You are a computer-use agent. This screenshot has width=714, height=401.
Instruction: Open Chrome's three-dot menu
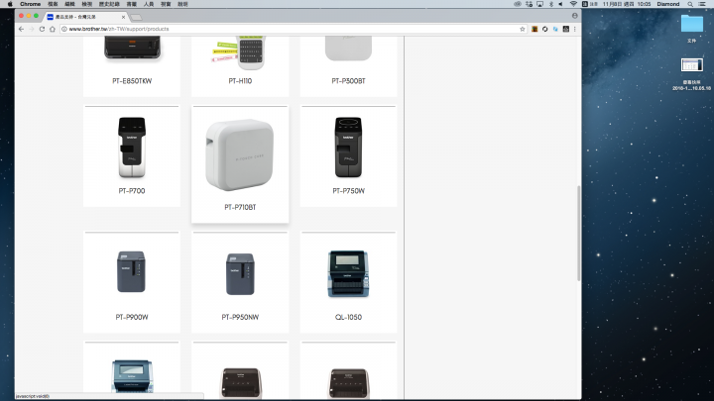click(x=574, y=29)
